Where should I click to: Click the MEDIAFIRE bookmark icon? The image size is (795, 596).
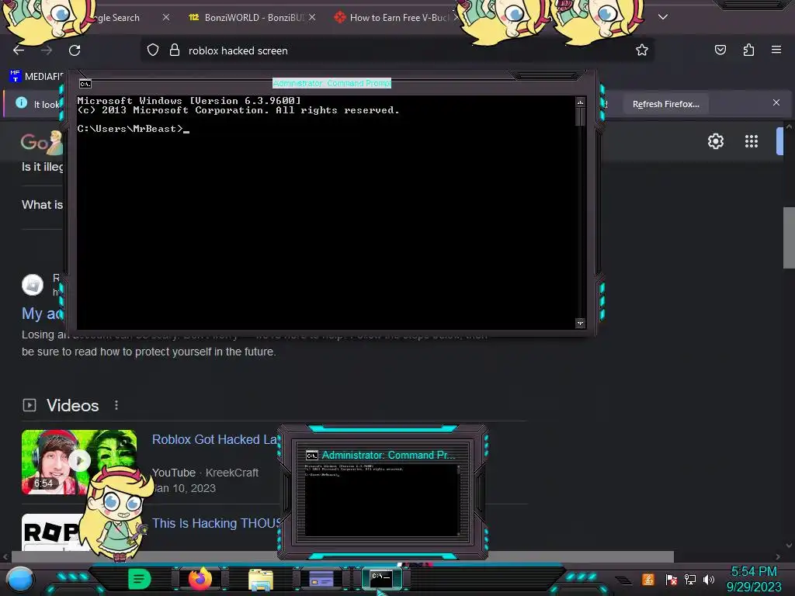[15, 76]
